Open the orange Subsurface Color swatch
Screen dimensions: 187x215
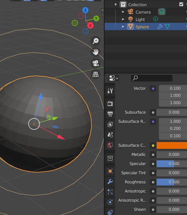point(172,145)
